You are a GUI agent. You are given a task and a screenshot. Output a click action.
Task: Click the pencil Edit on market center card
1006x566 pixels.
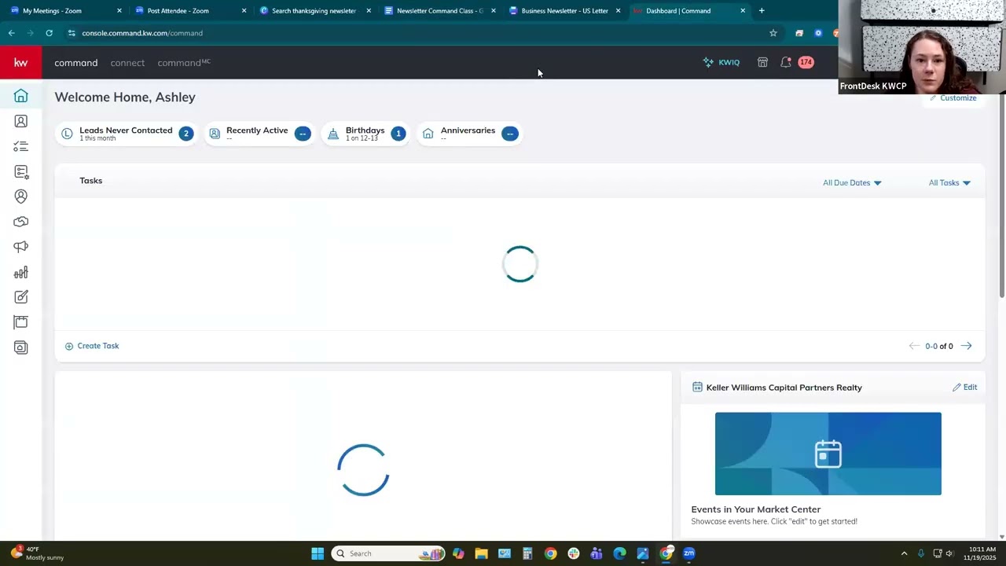(x=964, y=387)
